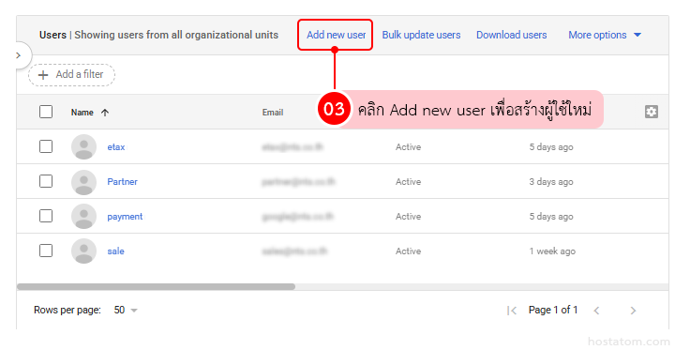Open the etax user link
The height and width of the screenshot is (350, 675).
[116, 147]
